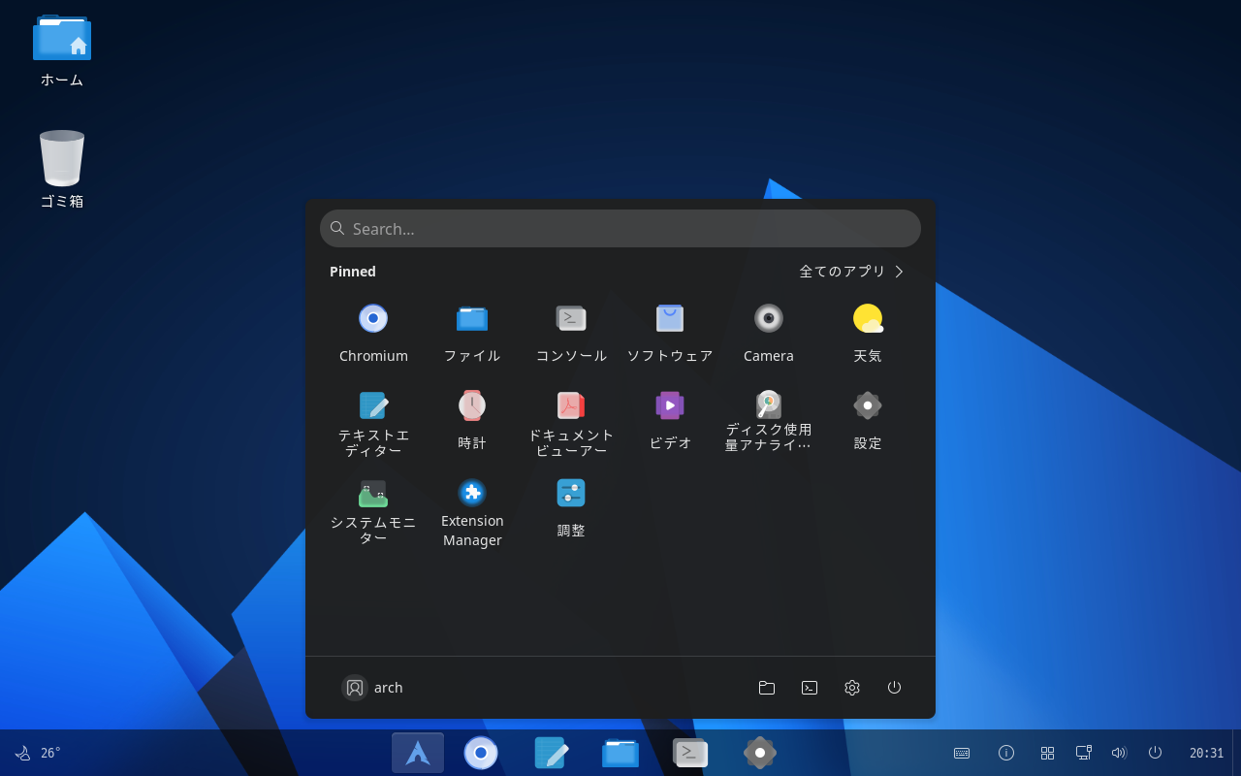Open the network display tray icon
The width and height of the screenshot is (1241, 776).
click(x=1084, y=753)
